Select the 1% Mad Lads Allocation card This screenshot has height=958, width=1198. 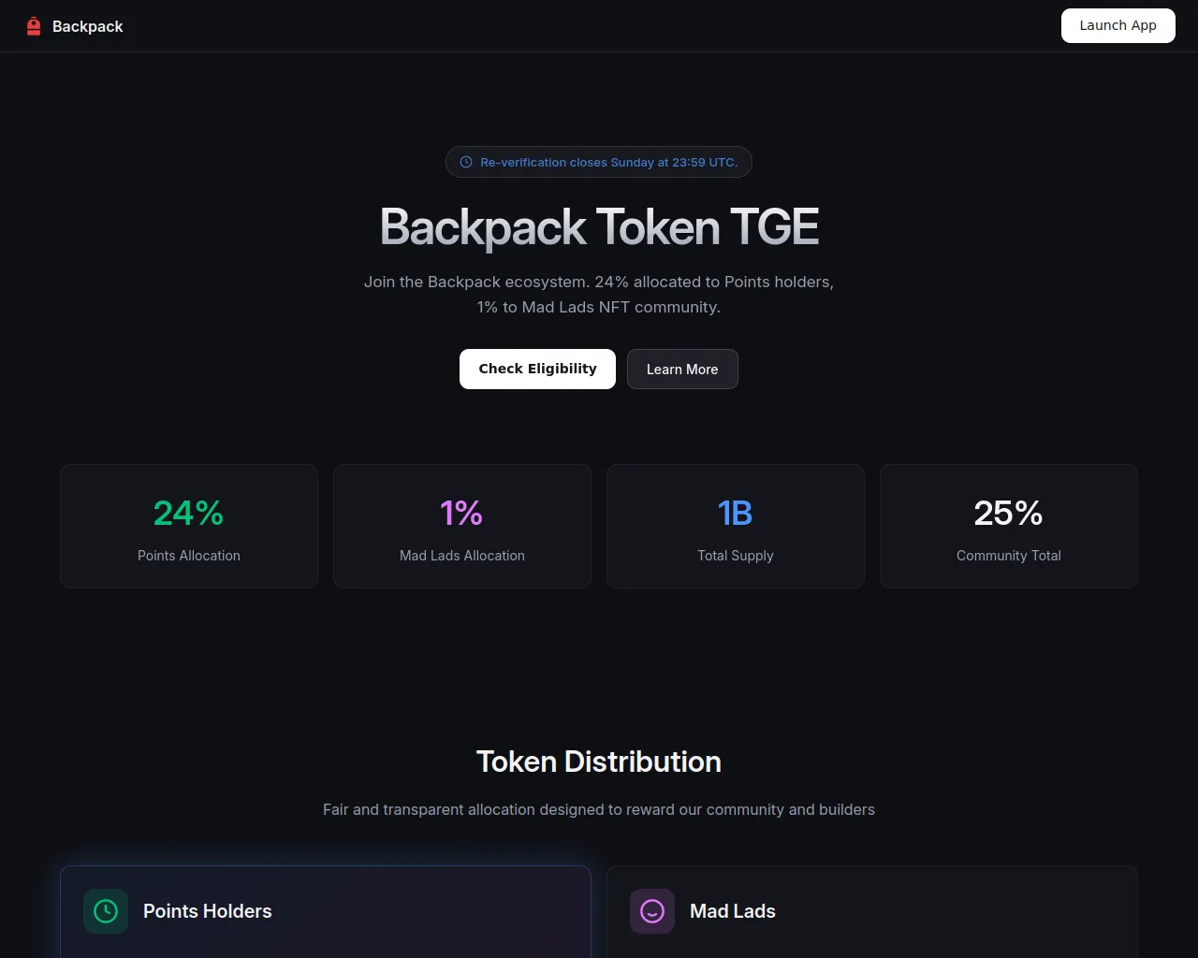click(462, 526)
